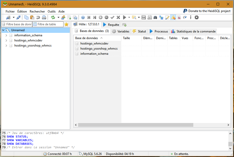This screenshot has width=234, height=157.
Task: Sort by Tables column header
Action: coord(174,38)
